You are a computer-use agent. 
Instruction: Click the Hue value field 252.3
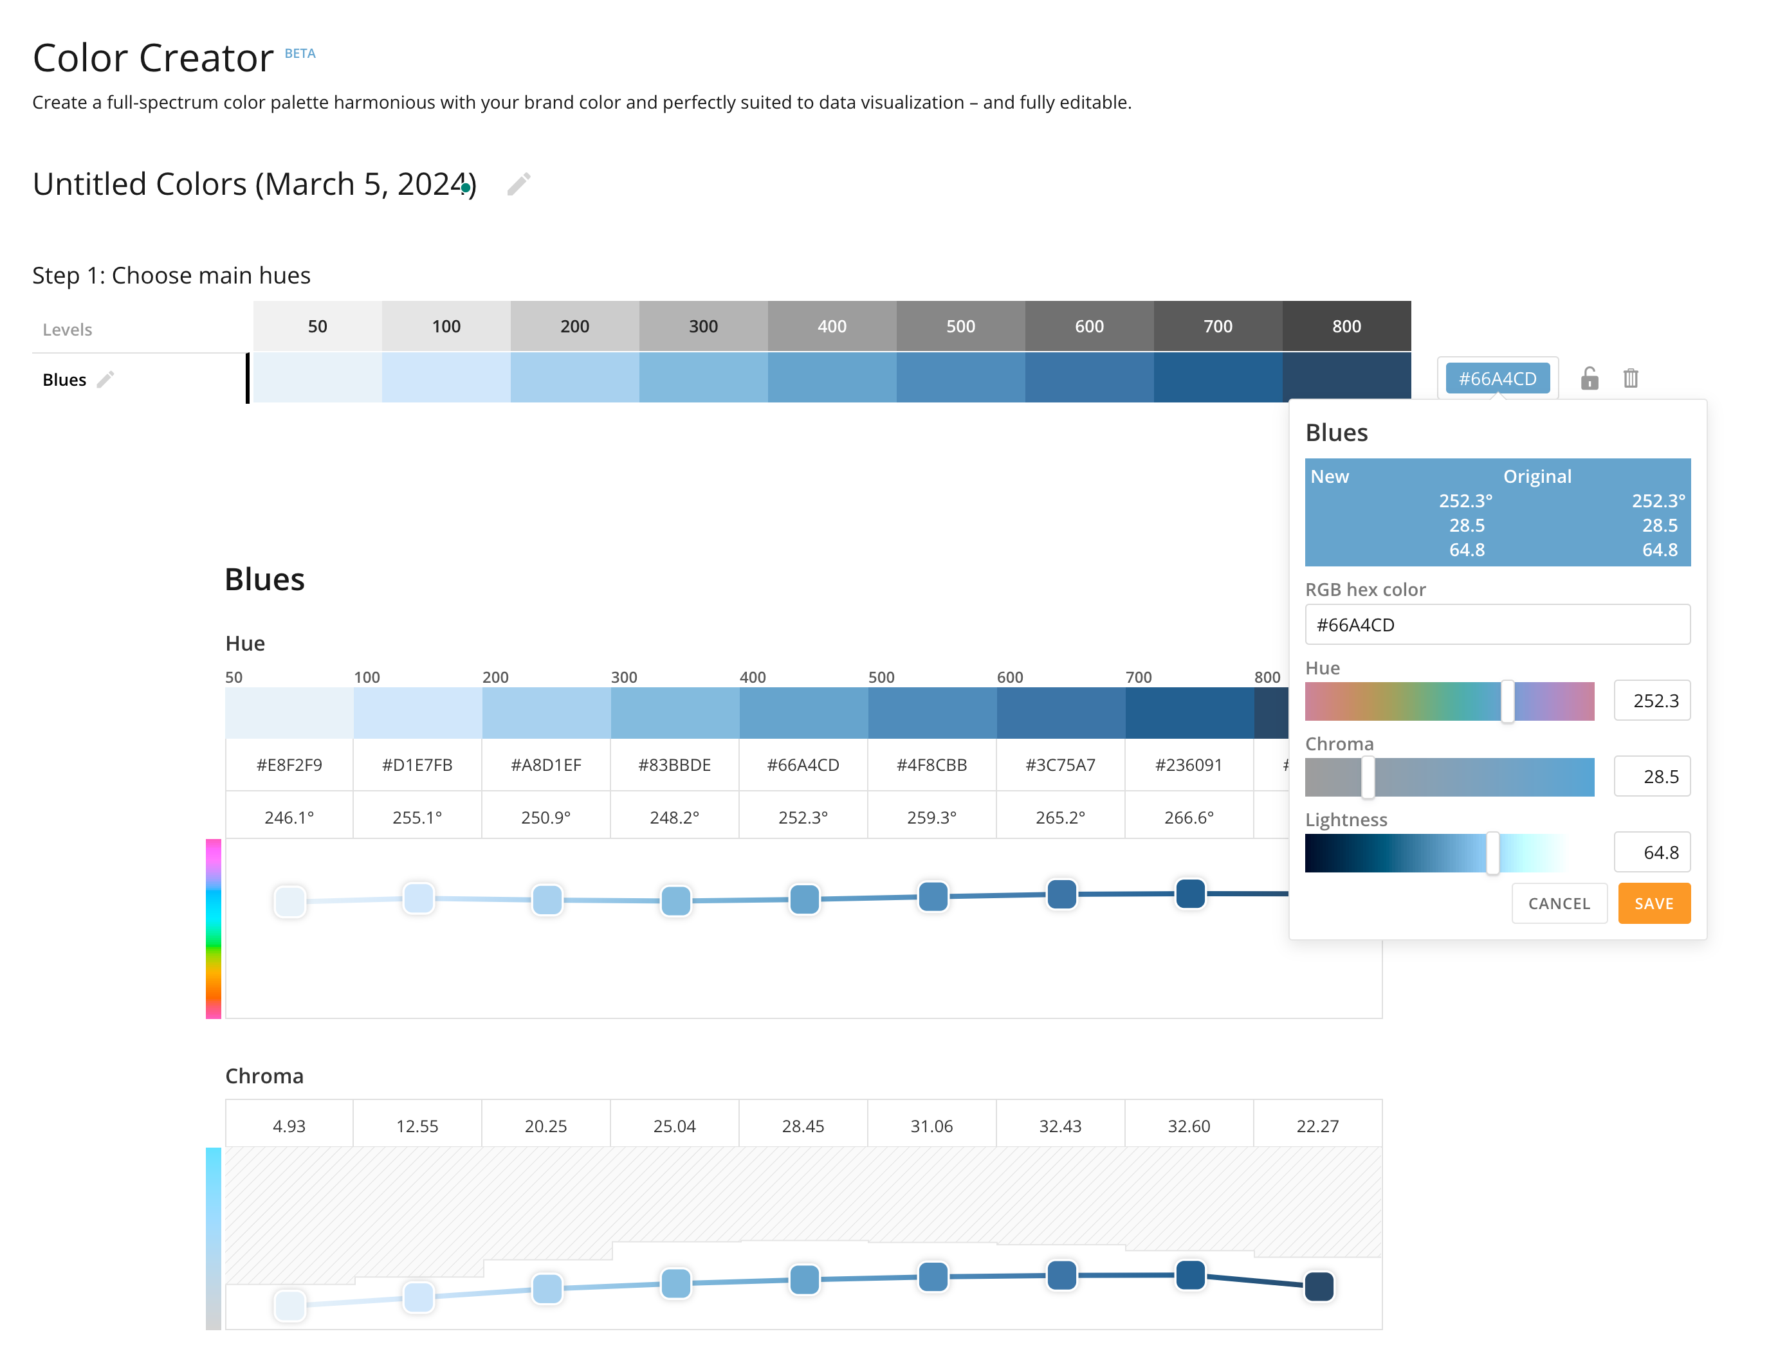pyautogui.click(x=1651, y=700)
